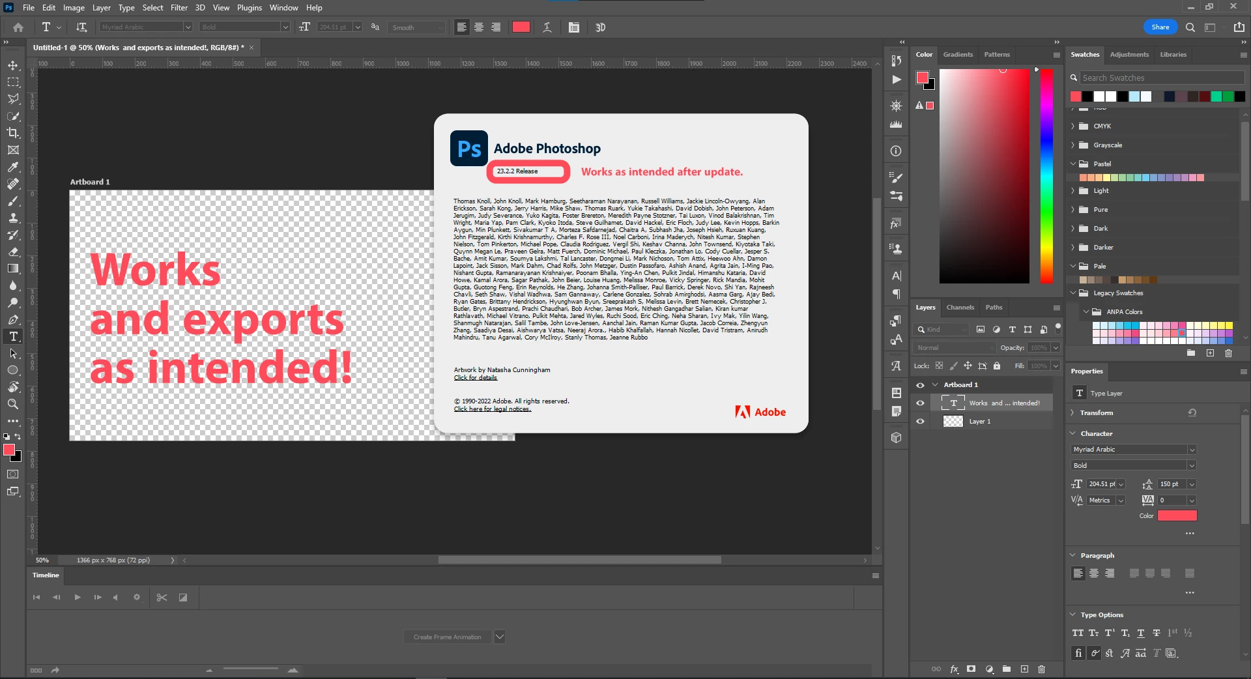
Task: Select the Eraser tool
Action: pyautogui.click(x=13, y=252)
